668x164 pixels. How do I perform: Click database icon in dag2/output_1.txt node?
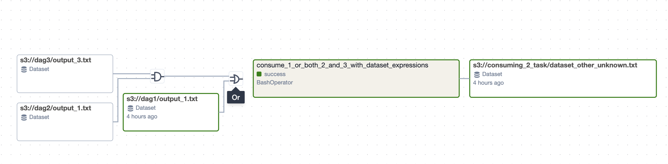coord(24,117)
